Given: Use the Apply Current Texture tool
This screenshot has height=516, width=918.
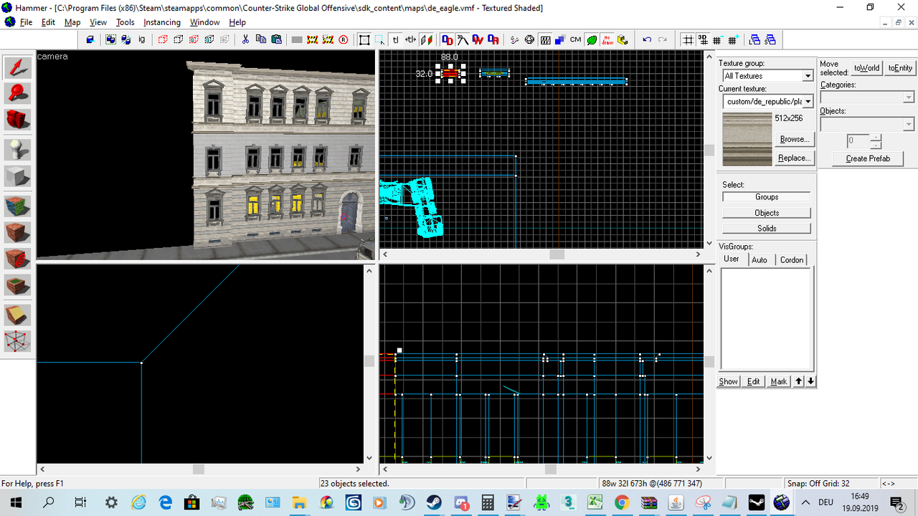Looking at the screenshot, I should tap(19, 232).
